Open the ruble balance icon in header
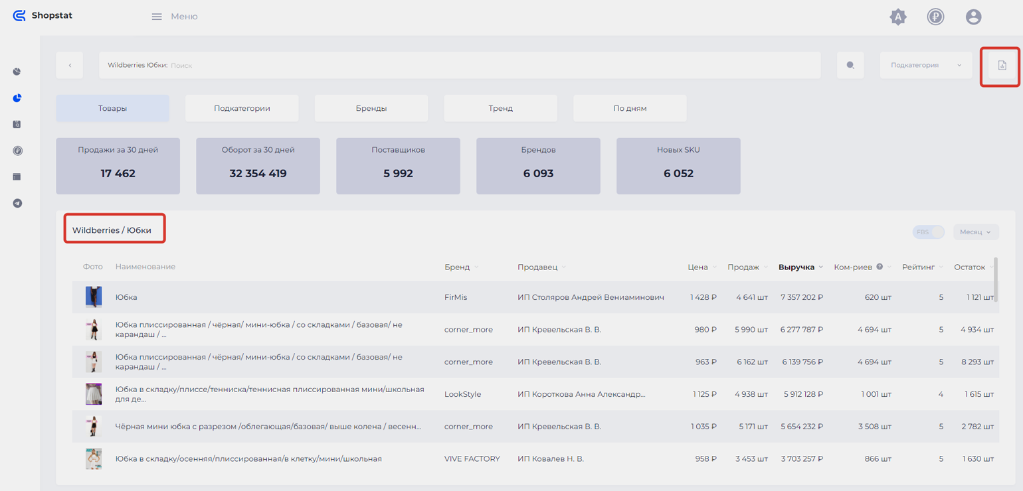Image resolution: width=1023 pixels, height=491 pixels. coord(935,17)
